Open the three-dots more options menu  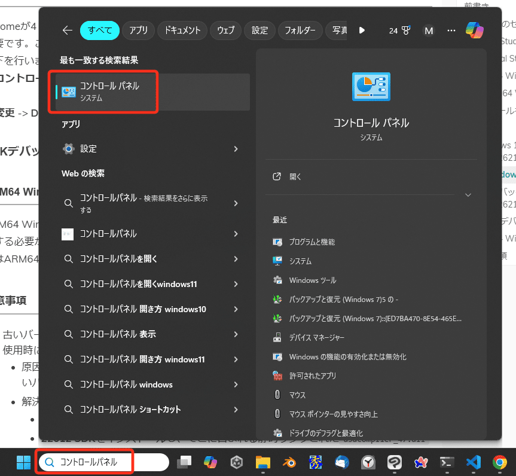(451, 30)
